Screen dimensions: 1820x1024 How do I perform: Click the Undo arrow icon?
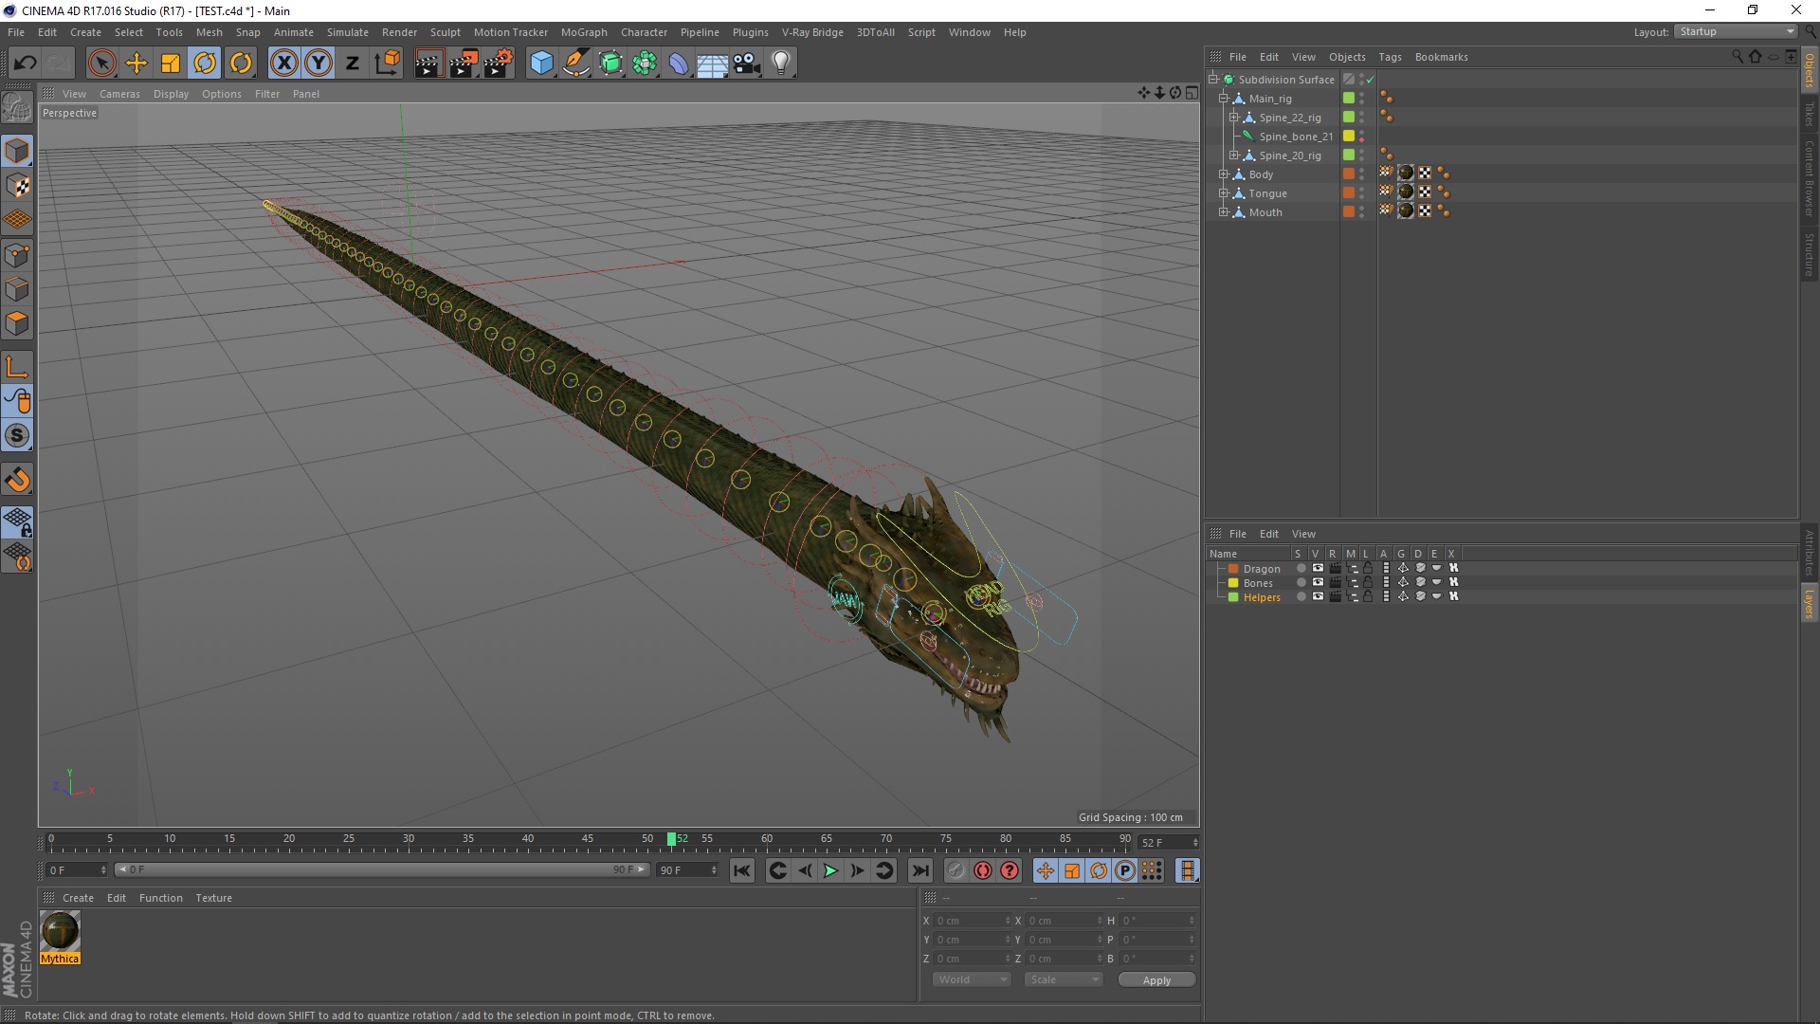tap(26, 64)
